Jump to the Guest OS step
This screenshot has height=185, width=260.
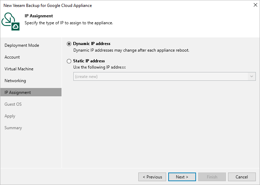point(13,104)
